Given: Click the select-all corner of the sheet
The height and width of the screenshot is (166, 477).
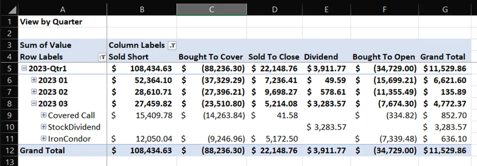Looking at the screenshot, I should [9, 10].
